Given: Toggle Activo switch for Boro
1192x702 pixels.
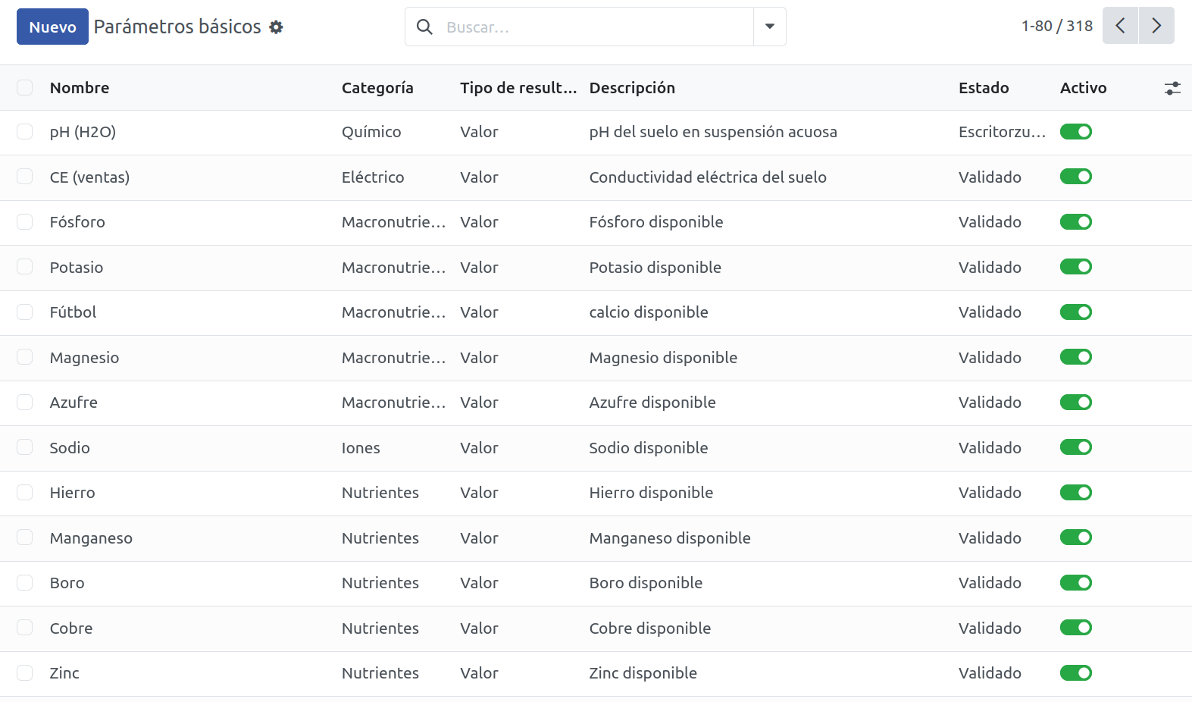Looking at the screenshot, I should (1076, 583).
